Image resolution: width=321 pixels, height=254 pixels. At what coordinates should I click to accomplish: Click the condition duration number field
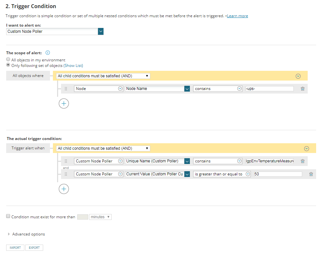tap(82, 217)
